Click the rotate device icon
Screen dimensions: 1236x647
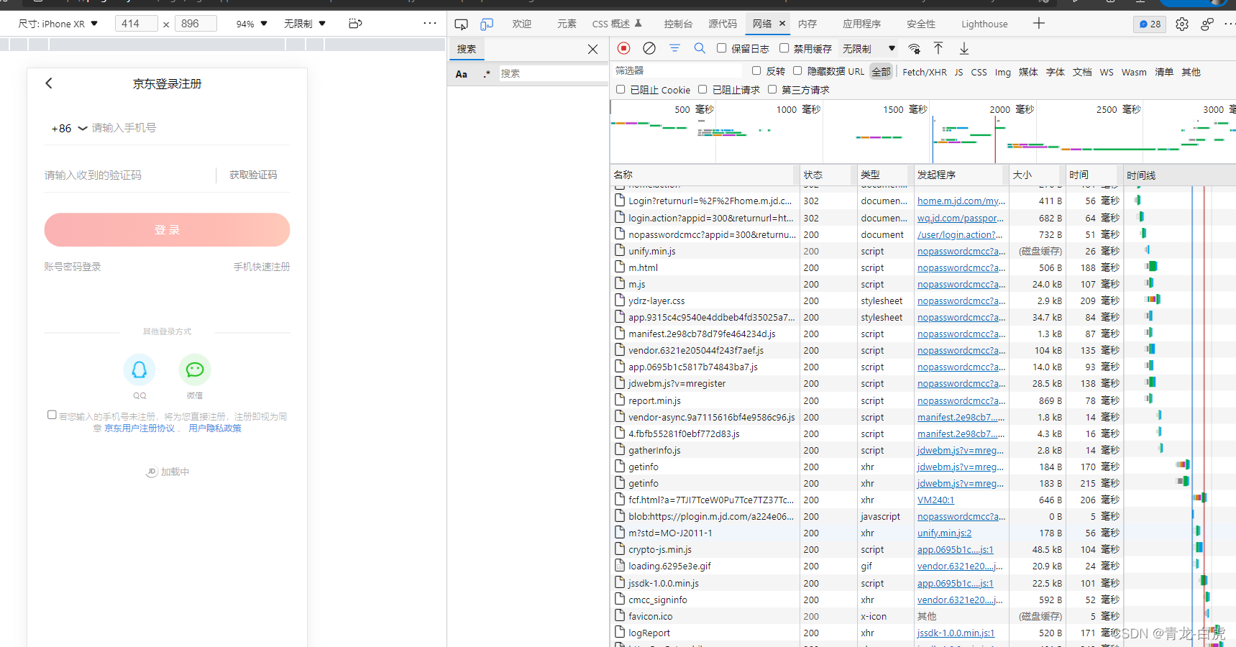click(355, 24)
